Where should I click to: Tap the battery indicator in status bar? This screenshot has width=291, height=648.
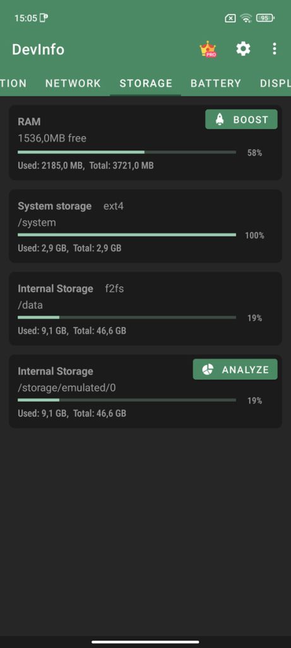(265, 18)
